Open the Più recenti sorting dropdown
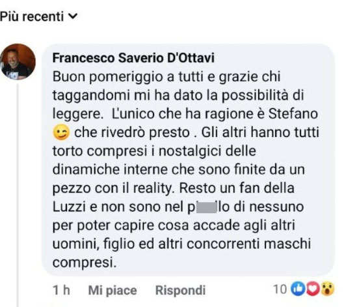This screenshot has width=346, height=307. point(39,16)
